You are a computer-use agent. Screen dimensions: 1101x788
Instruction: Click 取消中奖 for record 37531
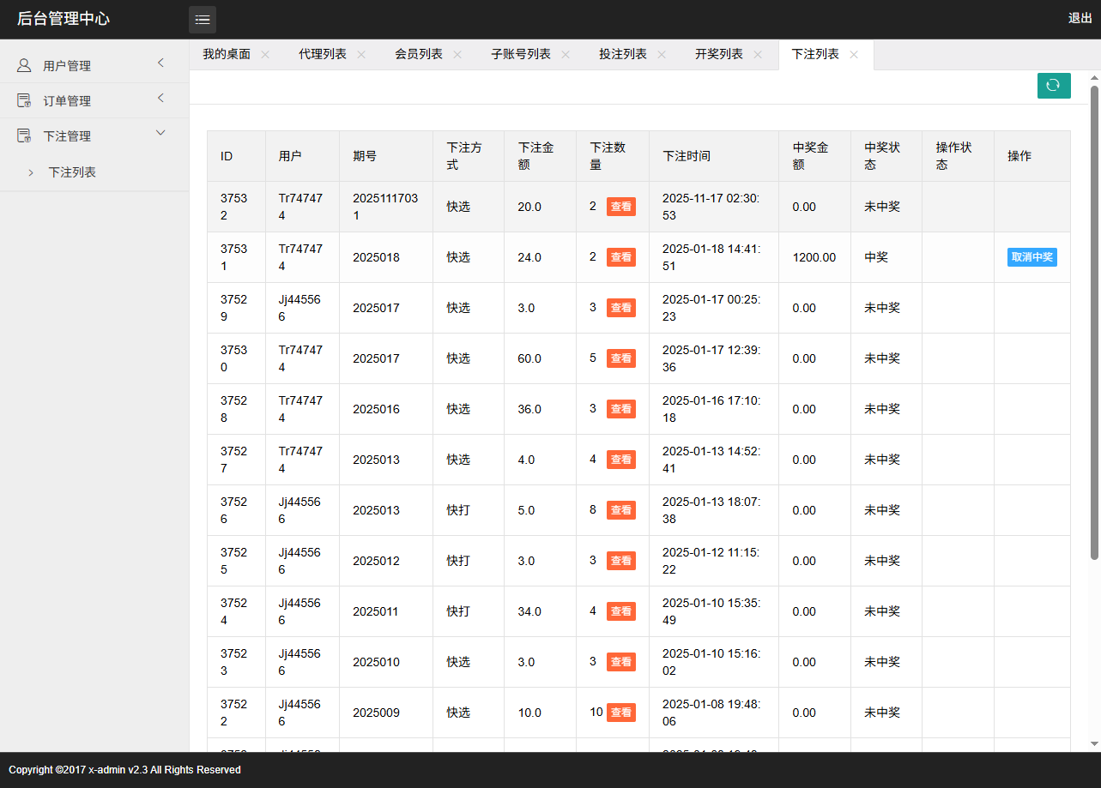click(1031, 256)
